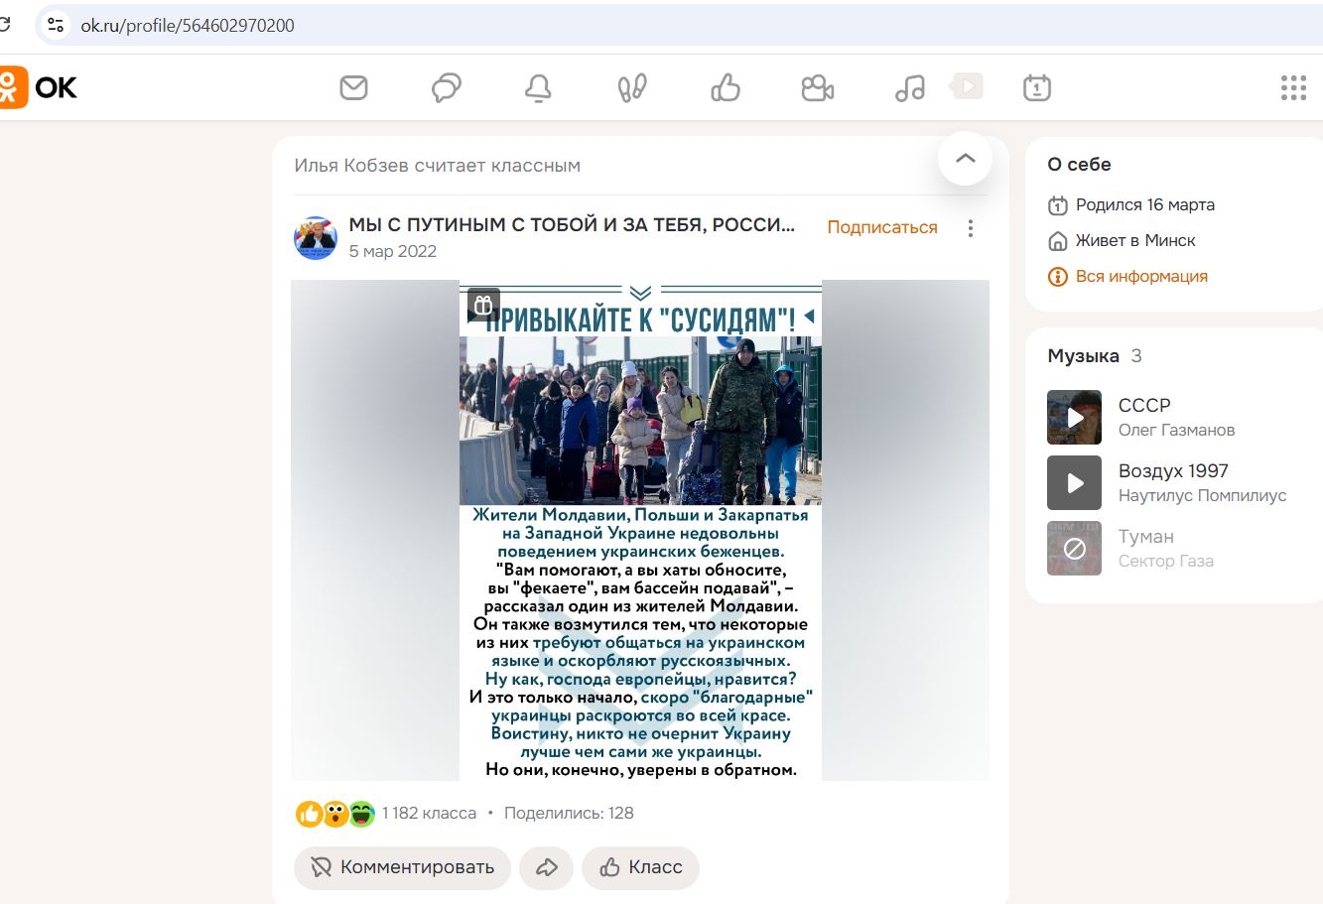Open the Messages envelope icon
This screenshot has height=904, width=1323.
(x=353, y=88)
